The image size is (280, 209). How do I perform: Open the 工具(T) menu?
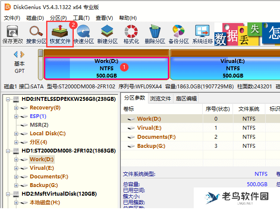(81, 18)
